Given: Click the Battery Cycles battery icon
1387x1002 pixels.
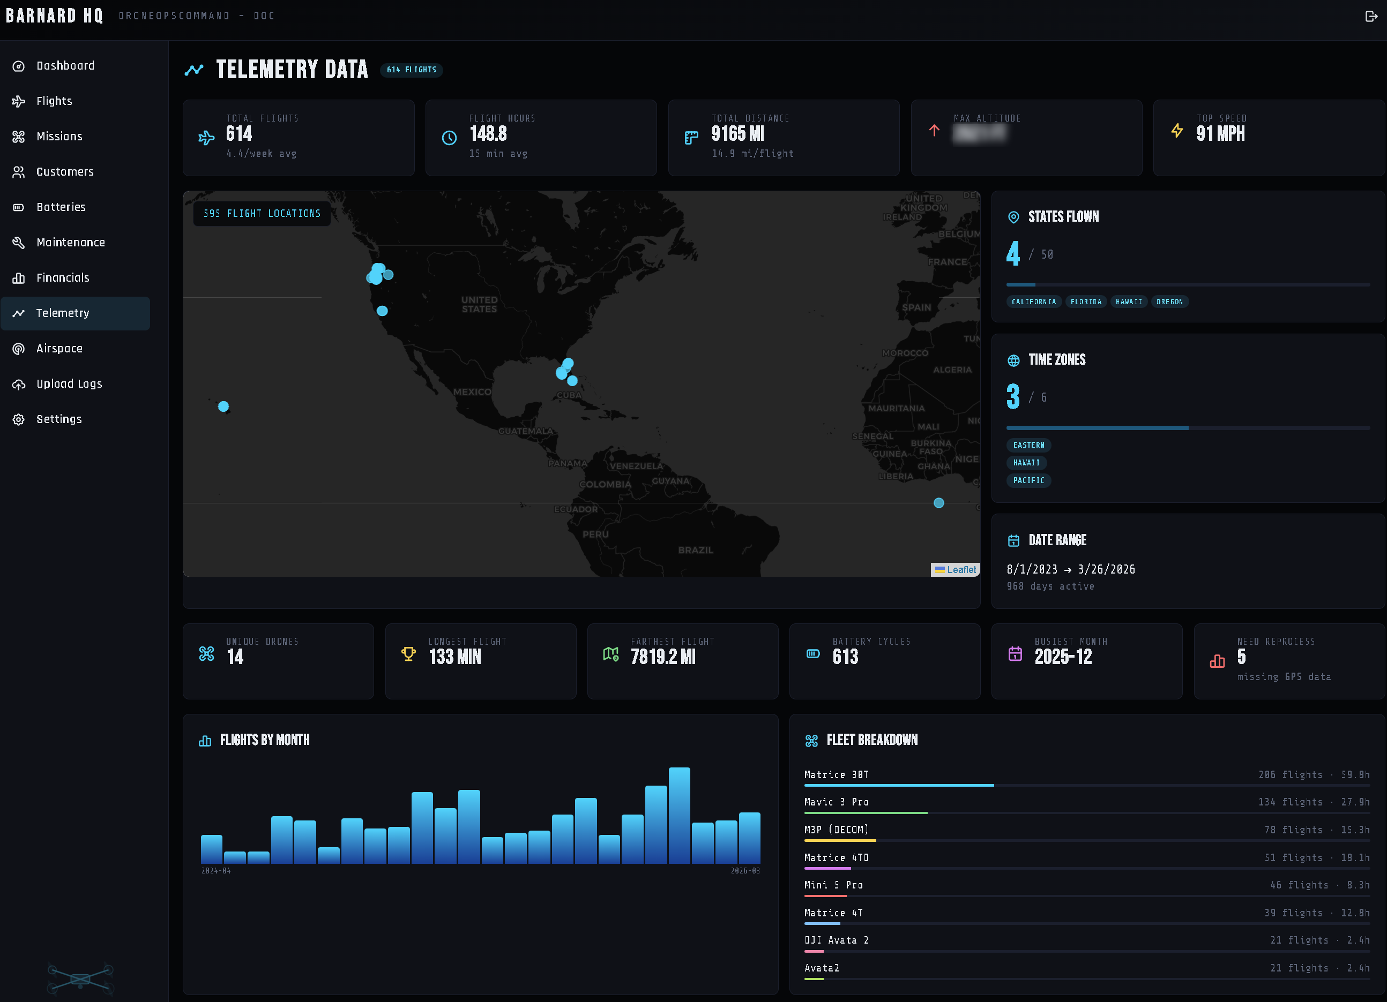Looking at the screenshot, I should (x=813, y=654).
